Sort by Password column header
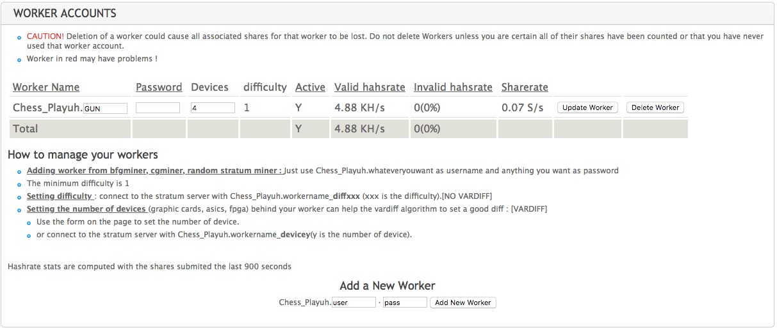 159,87
